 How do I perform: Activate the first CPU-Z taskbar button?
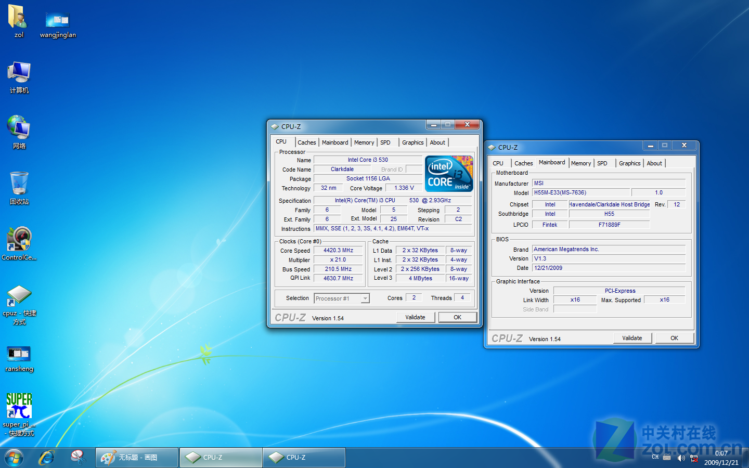tap(221, 458)
